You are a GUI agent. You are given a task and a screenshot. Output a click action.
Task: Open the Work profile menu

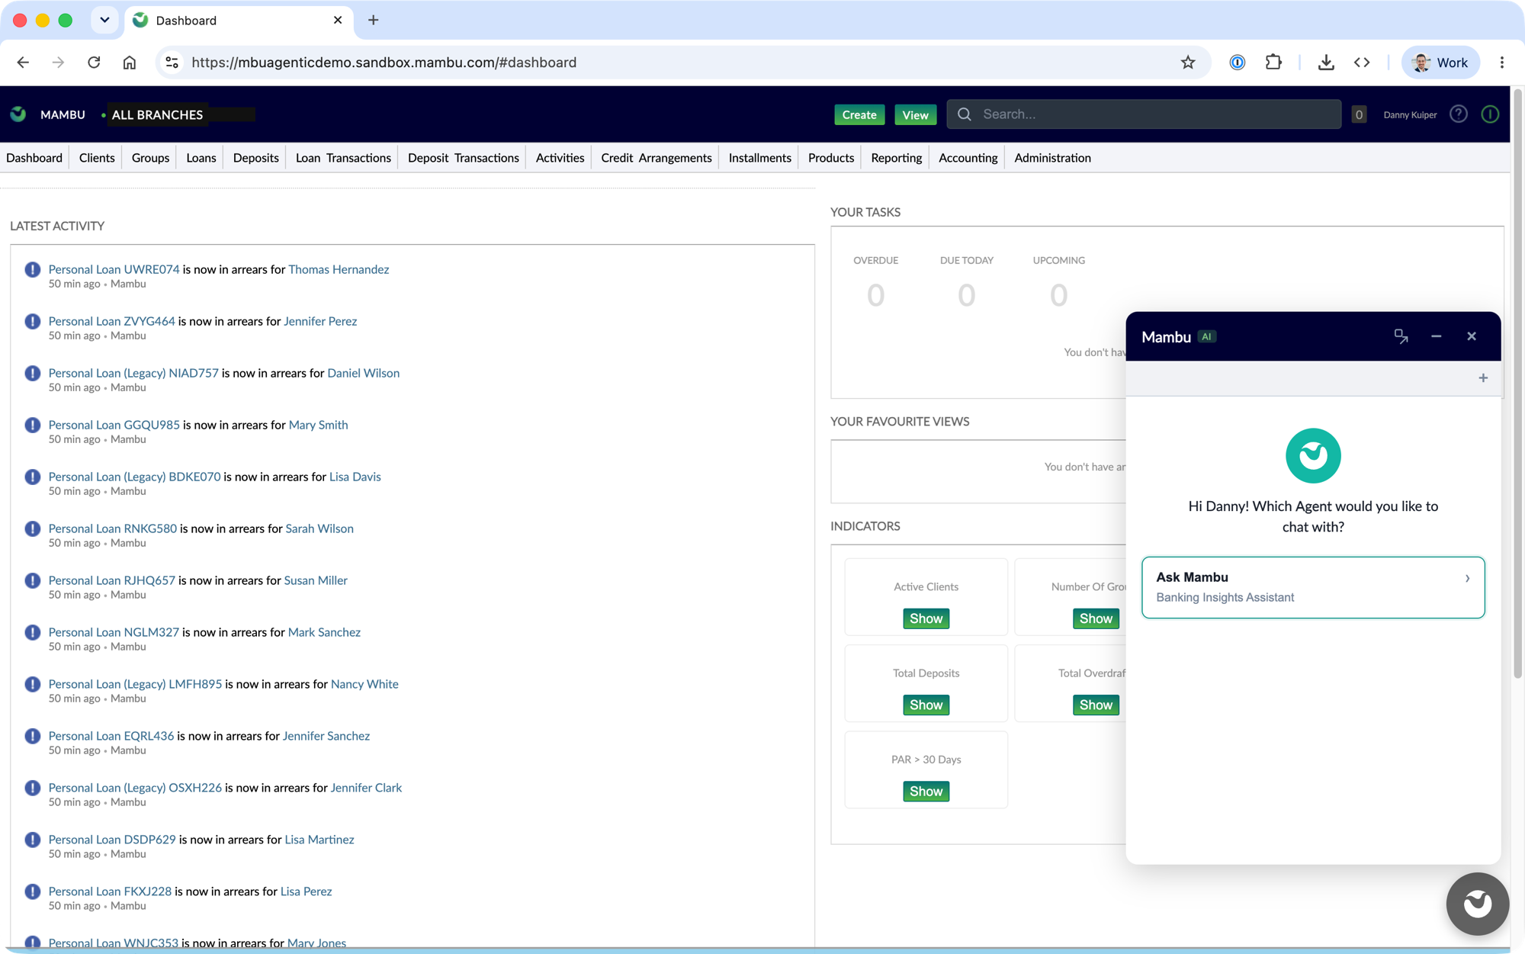pyautogui.click(x=1440, y=63)
